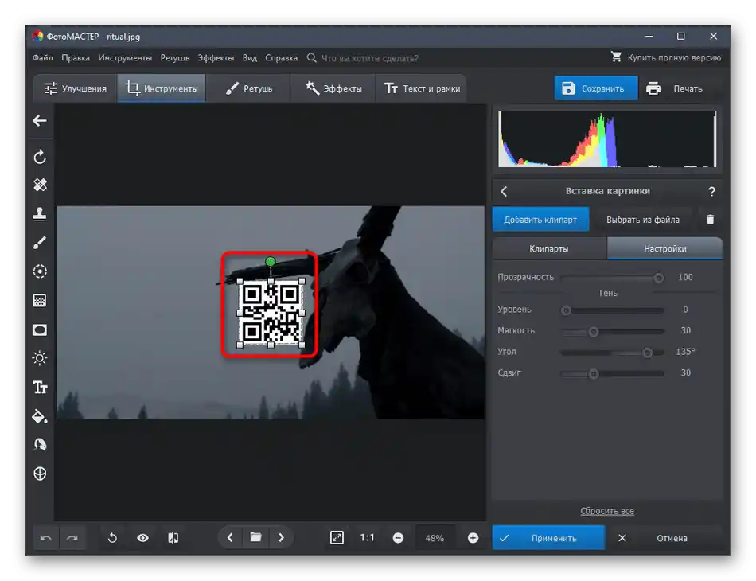Viewport: 756px width, 581px height.
Task: Click the green rotation handle above QR code
Action: coord(271,262)
